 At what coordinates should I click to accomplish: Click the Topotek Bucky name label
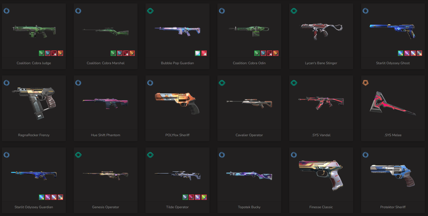(249, 207)
